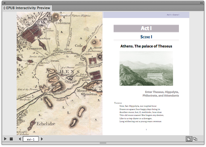This screenshot has height=147, width=206.
Task: Enable Set Preview Spread Mode
Action: coord(188,139)
